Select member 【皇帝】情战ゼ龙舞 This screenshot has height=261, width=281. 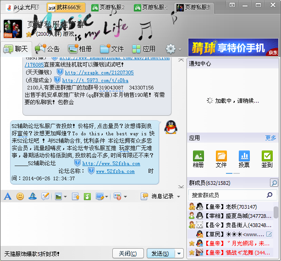click(231, 253)
